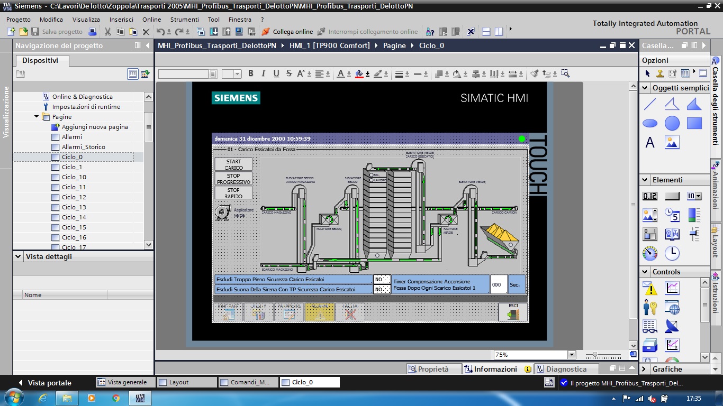Open the font color dropdown arrow
This screenshot has height=406, width=723.
[x=349, y=74]
